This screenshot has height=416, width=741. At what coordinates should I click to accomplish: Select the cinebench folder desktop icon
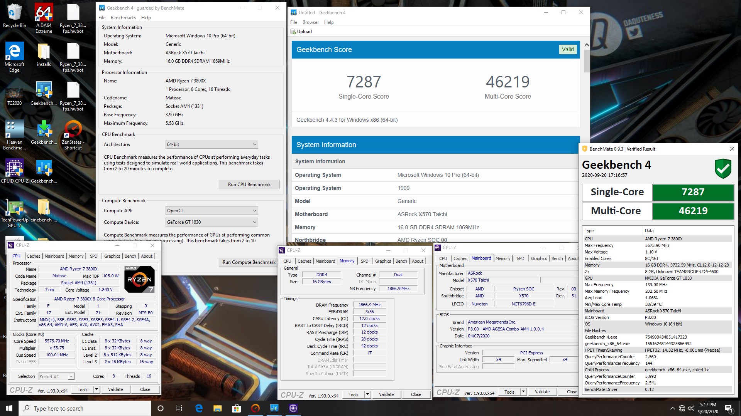tap(44, 210)
